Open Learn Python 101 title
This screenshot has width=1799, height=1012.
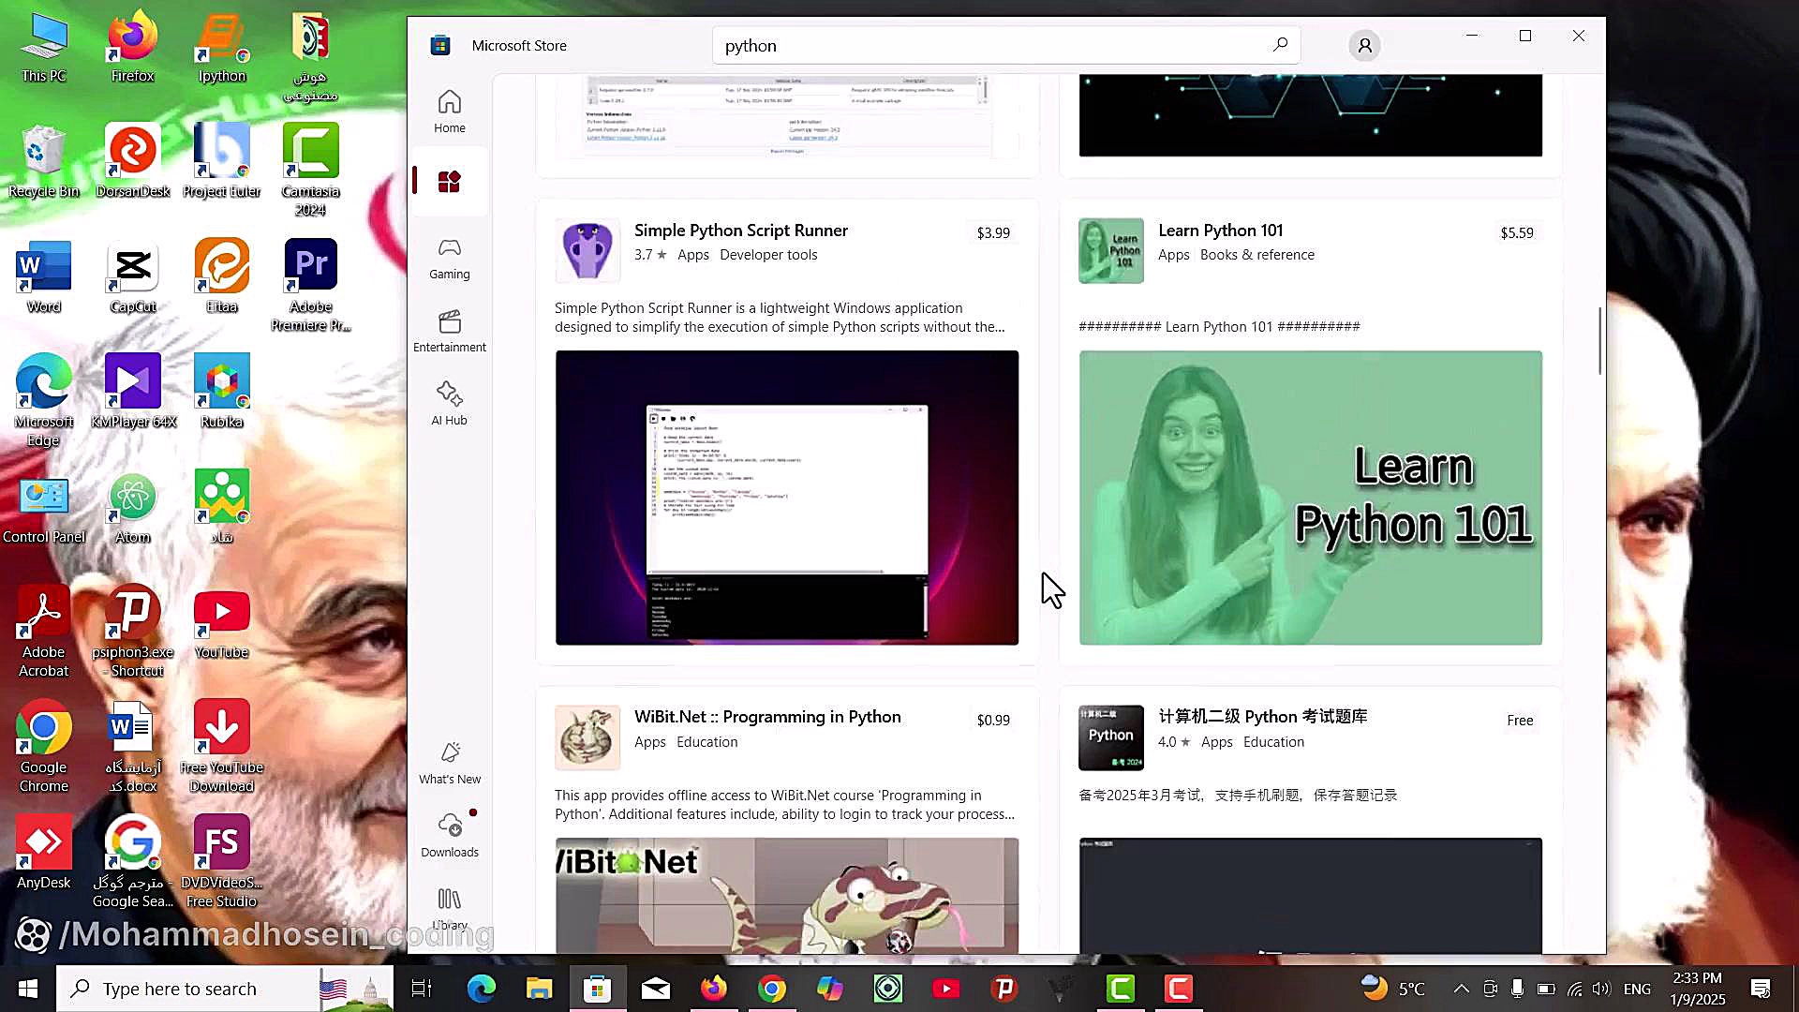pyautogui.click(x=1220, y=231)
